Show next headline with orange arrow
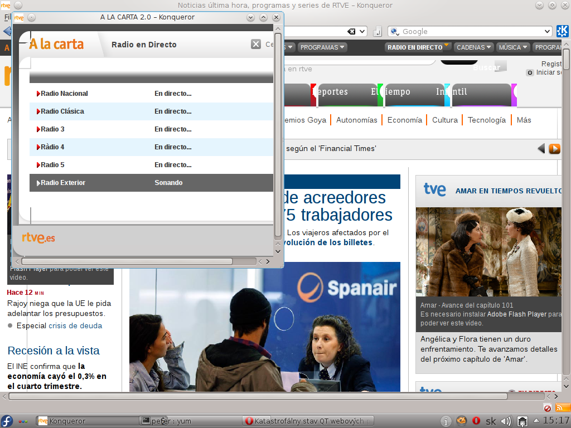The image size is (571, 428). pyautogui.click(x=555, y=148)
